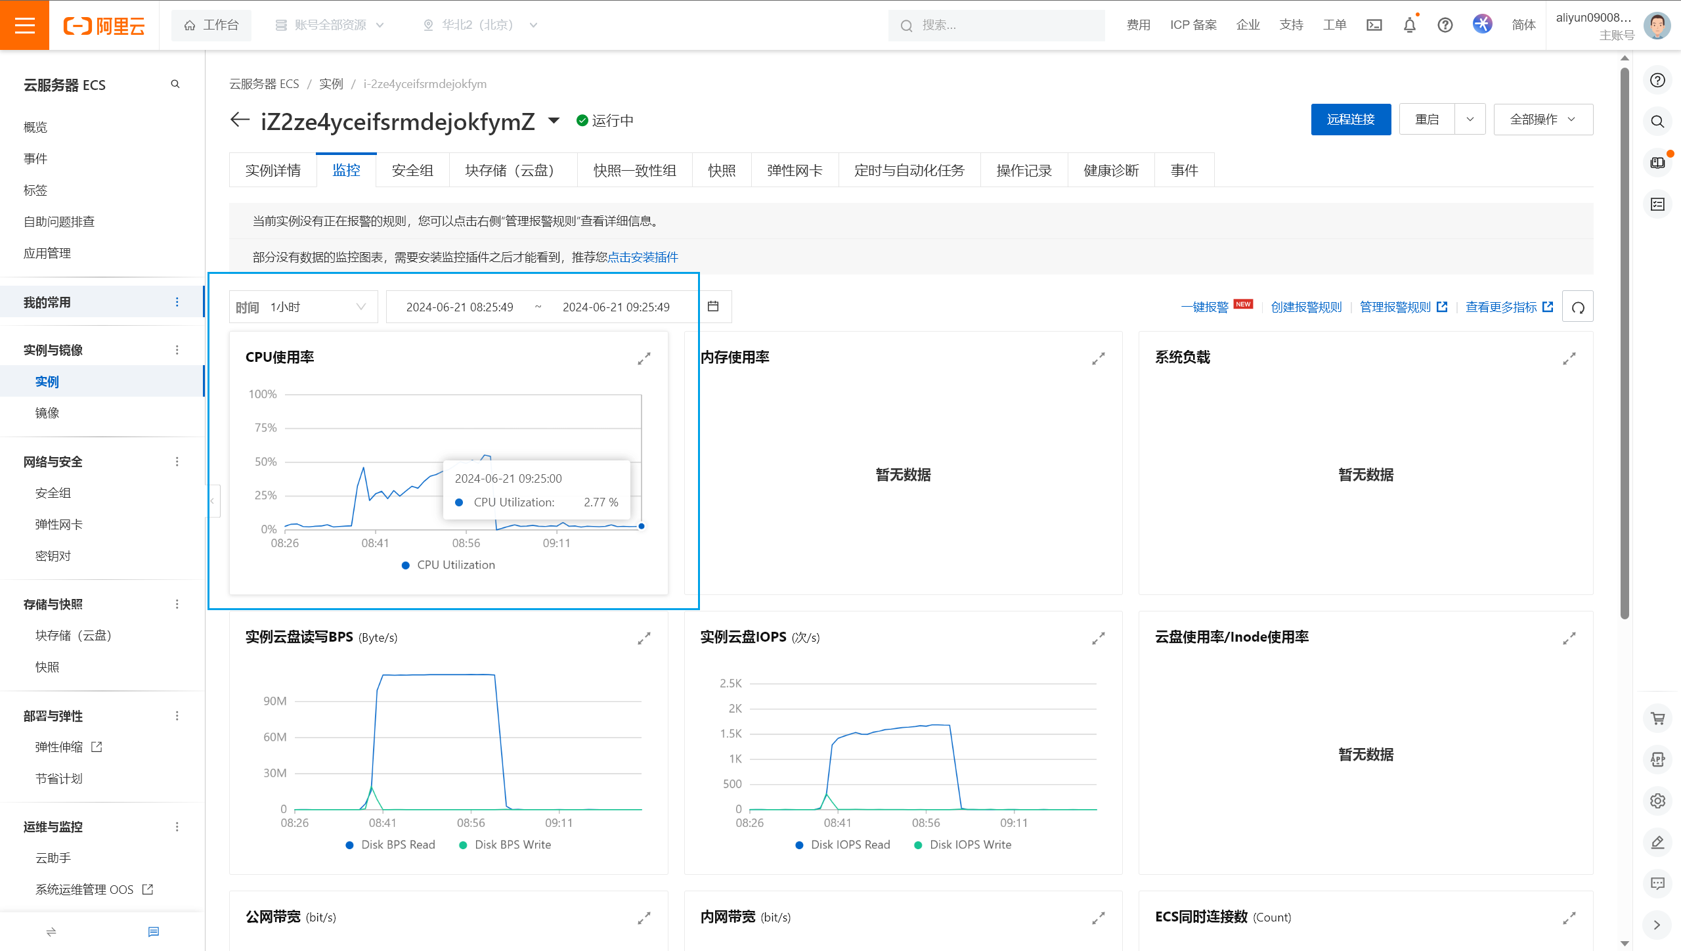The height and width of the screenshot is (951, 1681).
Task: Open the instance name switcher arrow
Action: click(554, 120)
